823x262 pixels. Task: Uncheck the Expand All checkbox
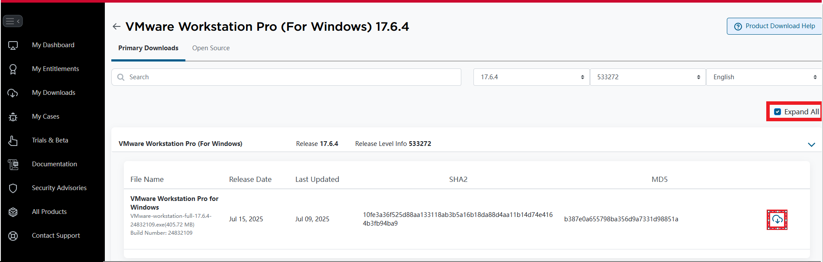[x=778, y=112]
